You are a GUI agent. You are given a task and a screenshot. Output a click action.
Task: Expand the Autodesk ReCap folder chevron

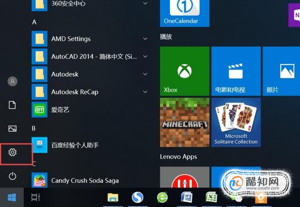pyautogui.click(x=145, y=92)
